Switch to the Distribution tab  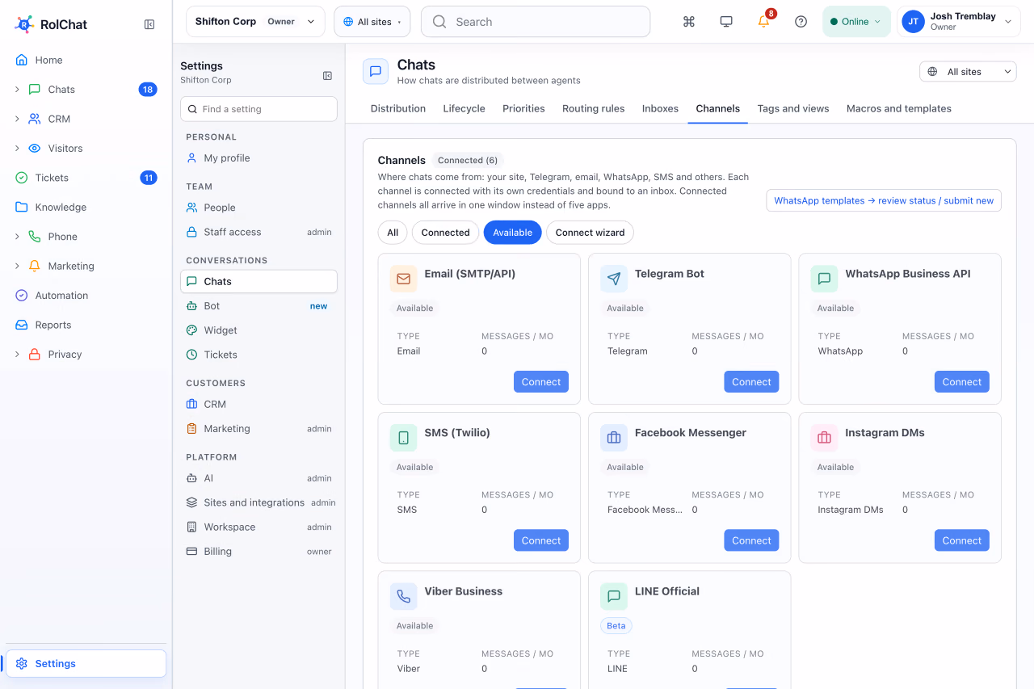point(398,108)
